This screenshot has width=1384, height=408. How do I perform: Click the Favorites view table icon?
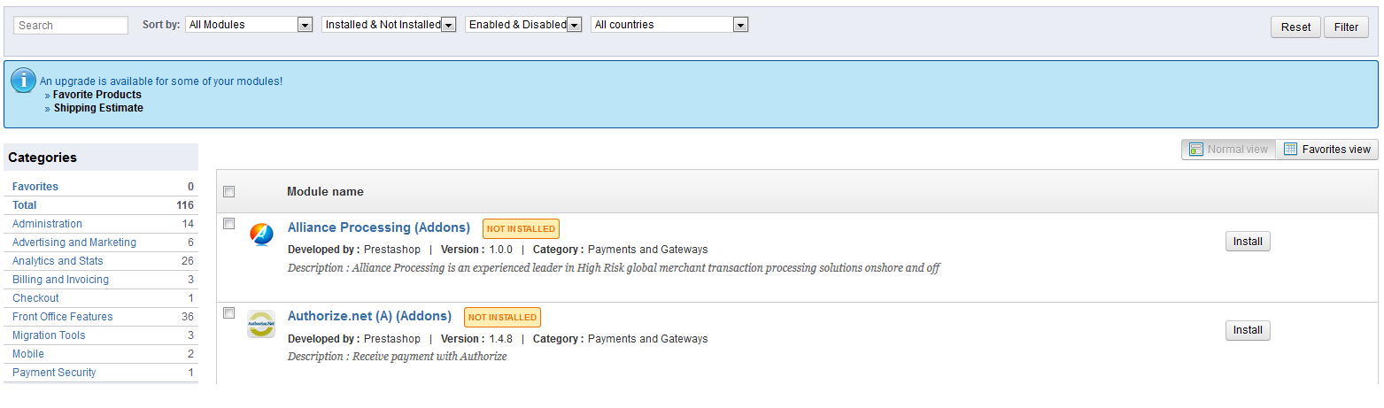coord(1290,150)
